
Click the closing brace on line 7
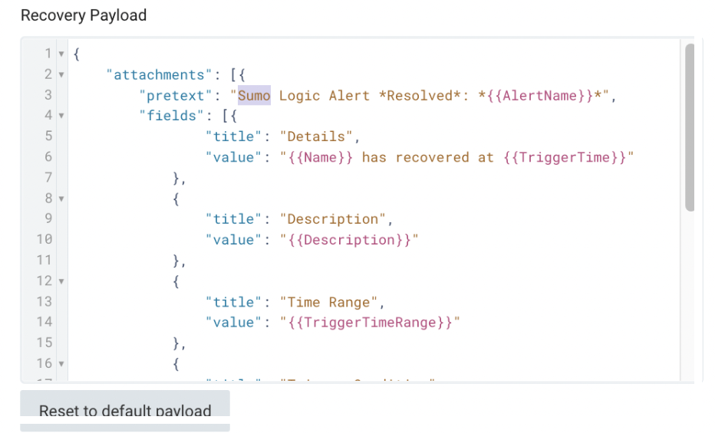[176, 179]
